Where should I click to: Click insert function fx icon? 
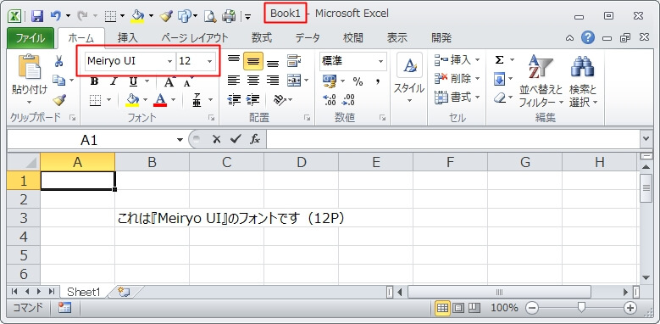(x=255, y=139)
